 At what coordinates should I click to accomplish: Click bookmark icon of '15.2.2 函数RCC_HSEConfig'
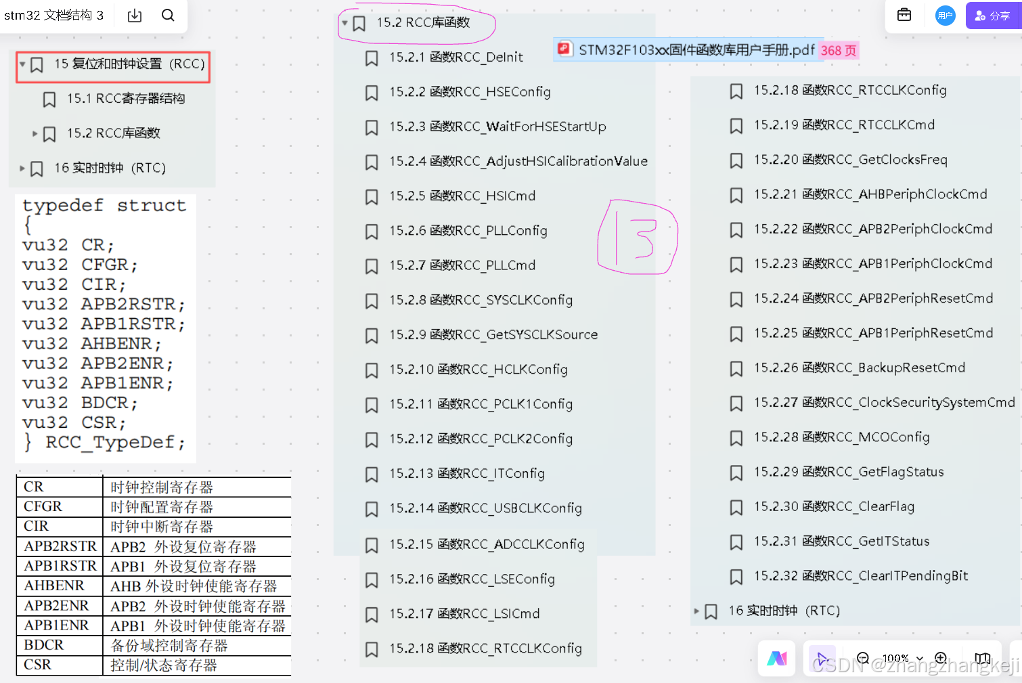click(x=372, y=93)
